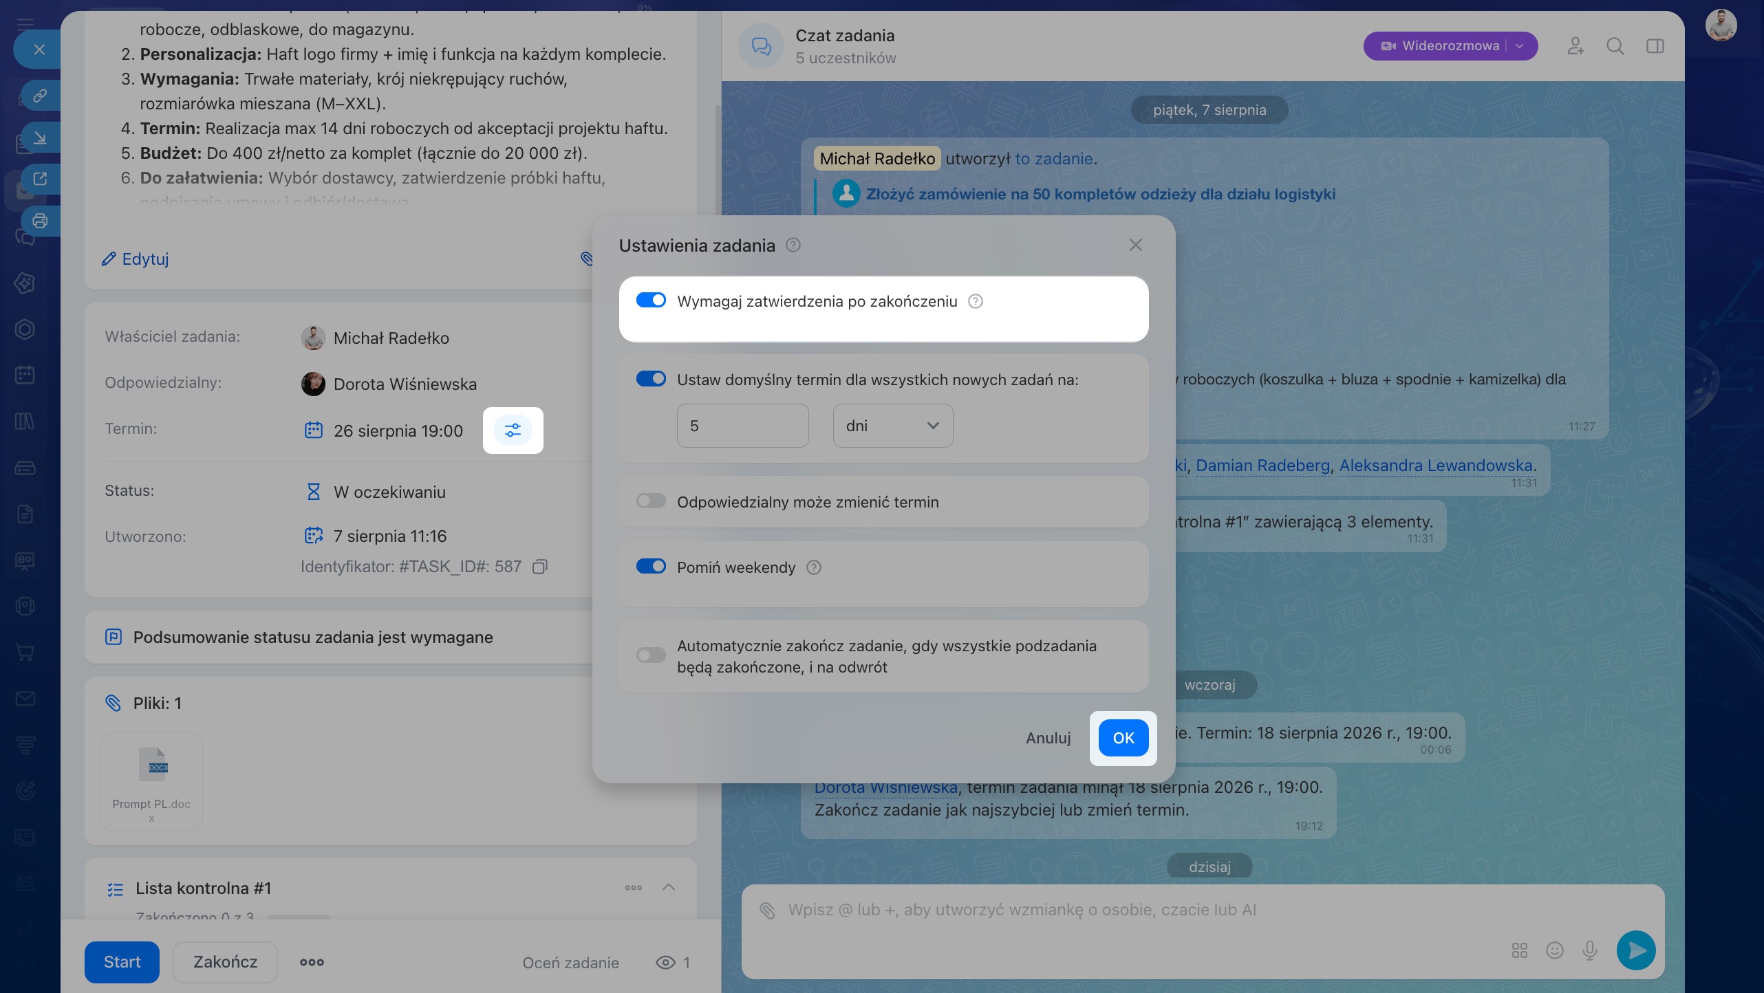The height and width of the screenshot is (993, 1764).
Task: Click the Zakończ button
Action: [x=225, y=962]
